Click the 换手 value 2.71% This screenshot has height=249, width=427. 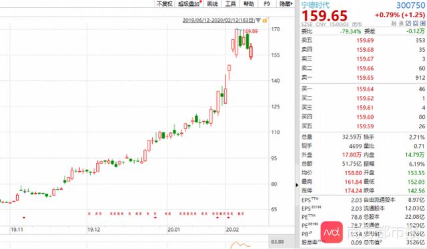point(416,137)
